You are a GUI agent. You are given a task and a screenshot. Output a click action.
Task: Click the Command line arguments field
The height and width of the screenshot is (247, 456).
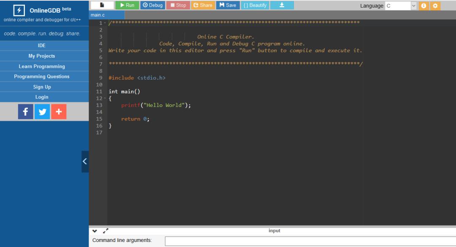(x=310, y=241)
